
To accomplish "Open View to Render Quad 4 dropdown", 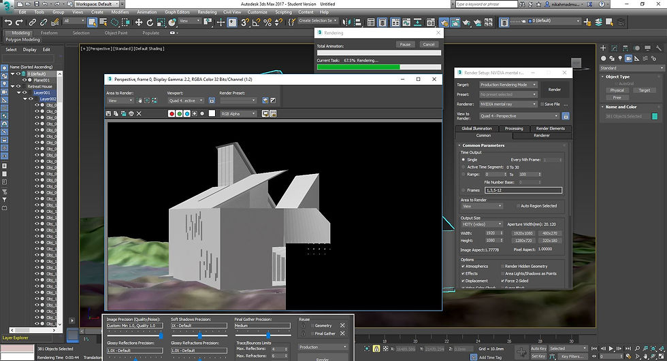I will pos(519,116).
